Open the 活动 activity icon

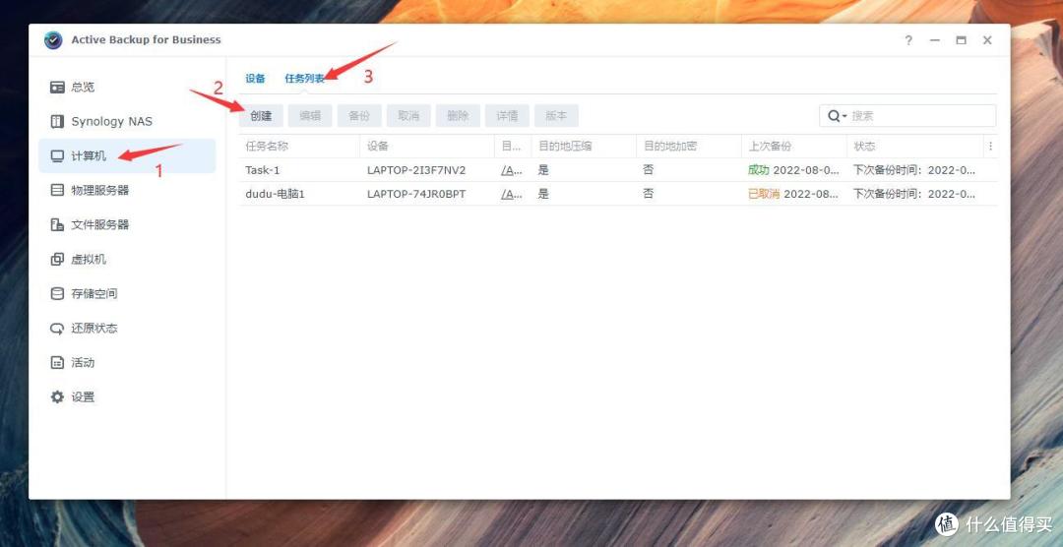57,363
